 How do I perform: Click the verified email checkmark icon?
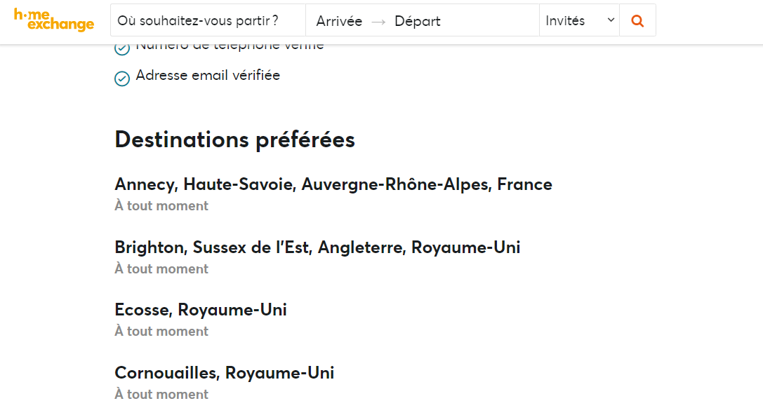coord(122,79)
